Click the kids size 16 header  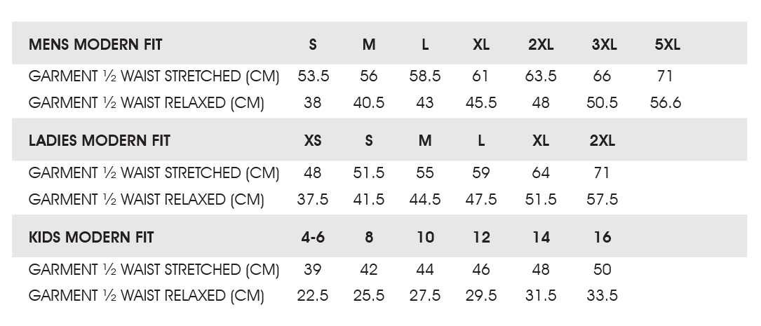click(602, 237)
